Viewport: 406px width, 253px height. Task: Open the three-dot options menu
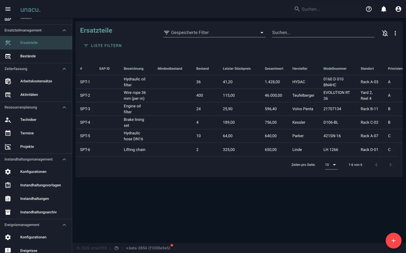tap(395, 33)
